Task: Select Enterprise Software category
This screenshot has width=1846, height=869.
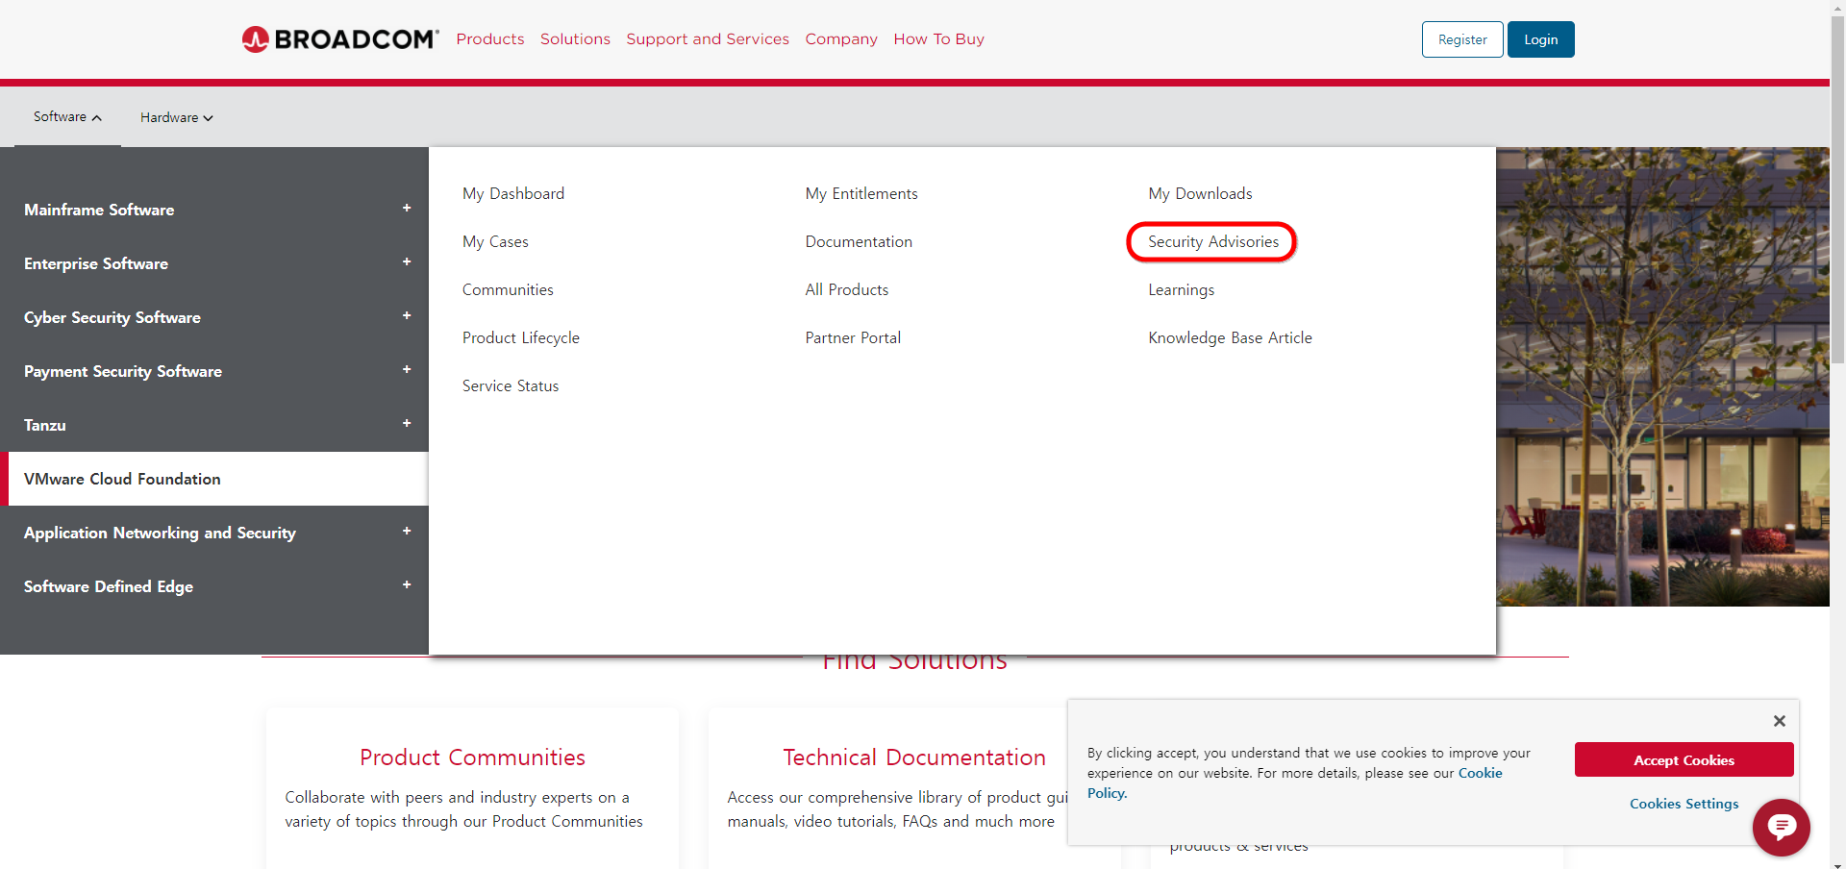Action: click(96, 263)
